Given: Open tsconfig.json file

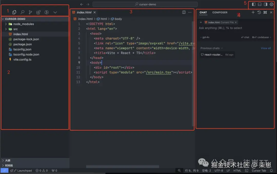Looking at the screenshot, I should coord(35,49).
